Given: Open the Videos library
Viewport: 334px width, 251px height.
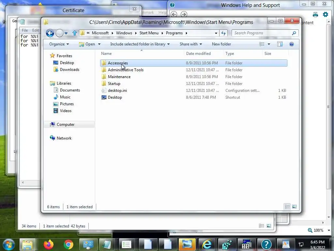Looking at the screenshot, I should pyautogui.click(x=66, y=111).
